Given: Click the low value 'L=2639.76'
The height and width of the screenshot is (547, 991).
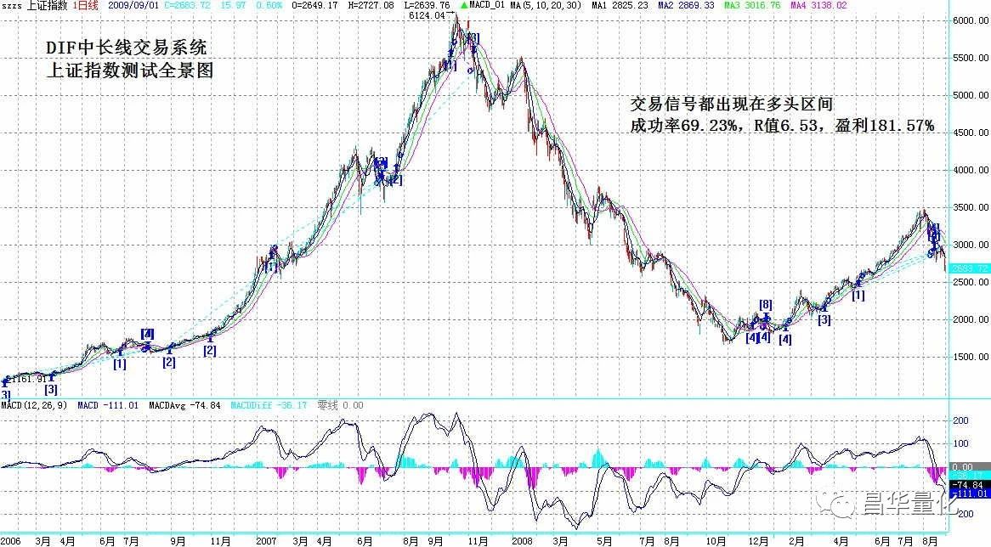Looking at the screenshot, I should (427, 5).
